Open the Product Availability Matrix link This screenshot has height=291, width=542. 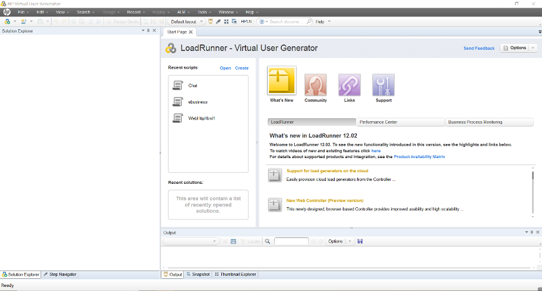point(419,156)
